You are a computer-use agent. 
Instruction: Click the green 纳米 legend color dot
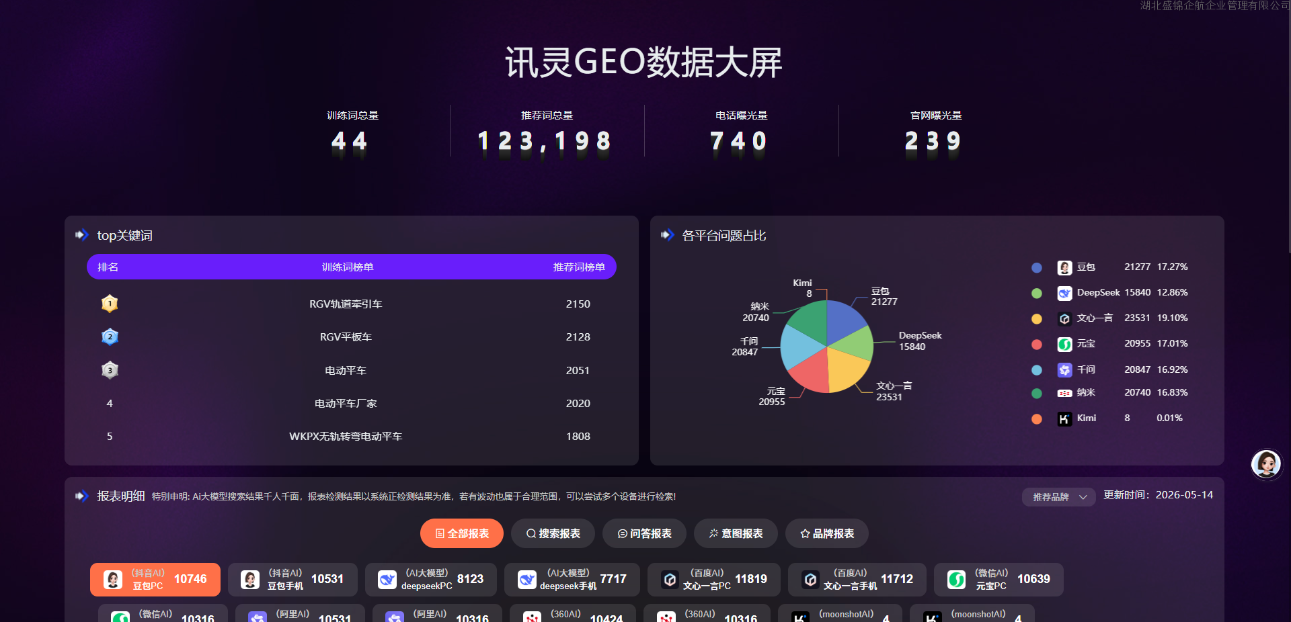(1037, 393)
